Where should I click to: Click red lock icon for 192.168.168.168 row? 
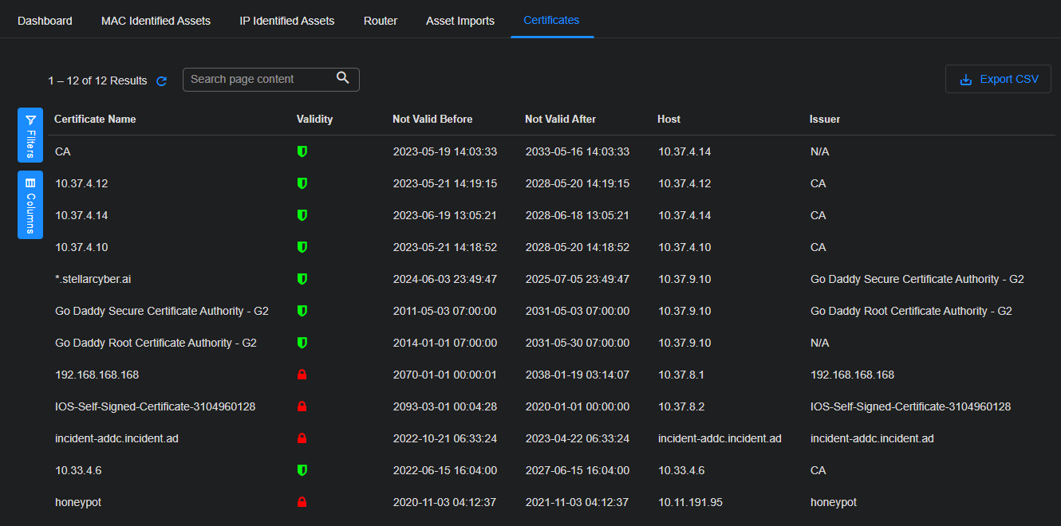click(302, 375)
